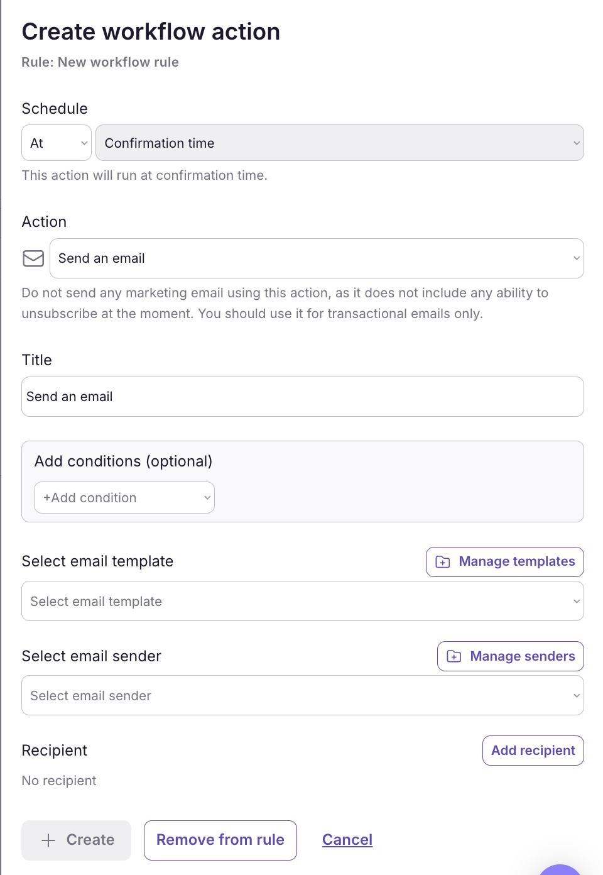Open the Select email template dropdown
Screen dimensions: 603x875
point(302,601)
